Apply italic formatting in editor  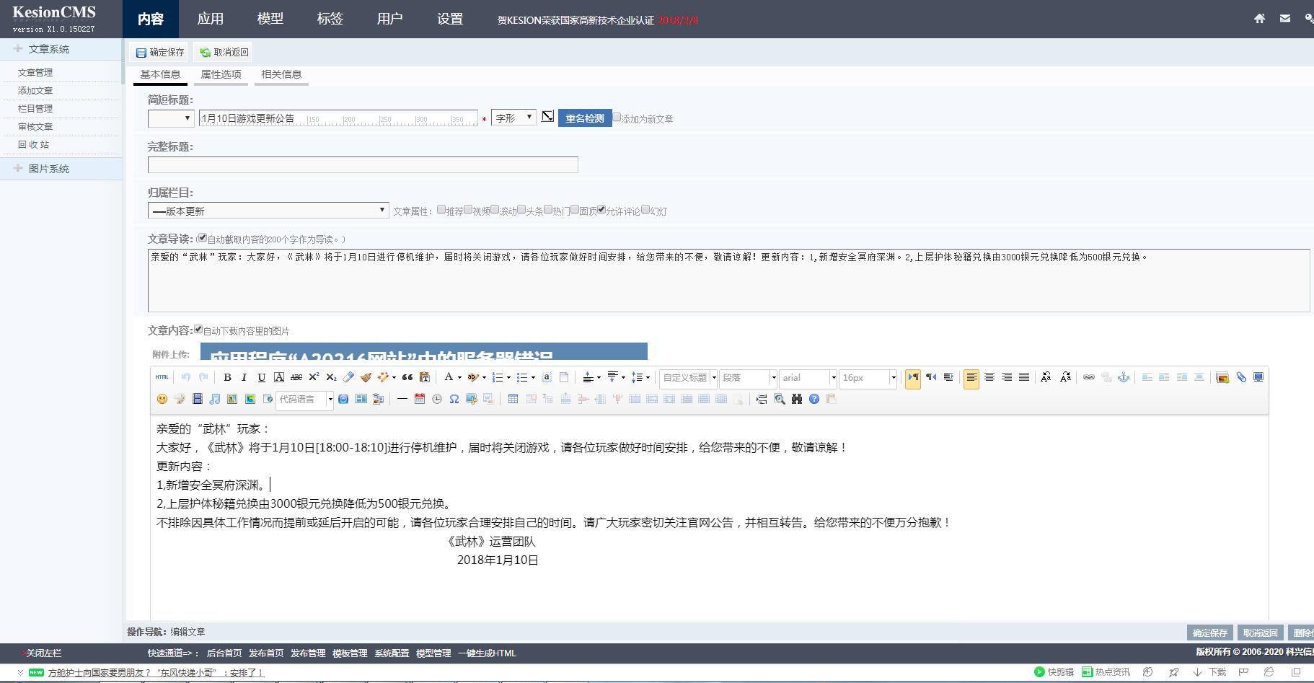(x=244, y=377)
